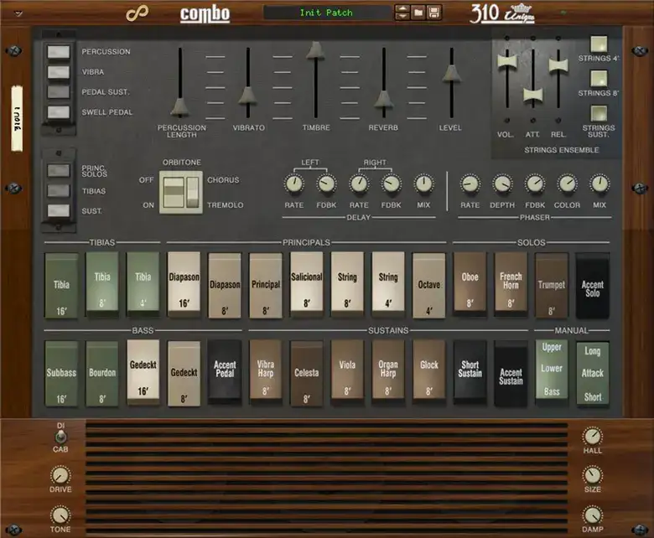Step through patches with the up/down arrows
This screenshot has height=538, width=654.
(x=402, y=13)
